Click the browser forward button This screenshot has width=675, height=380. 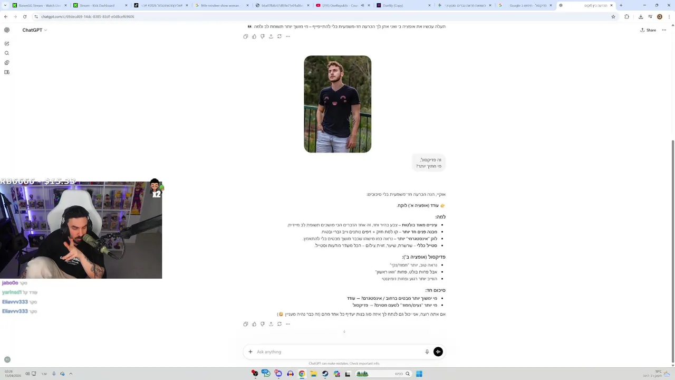pyautogui.click(x=15, y=16)
